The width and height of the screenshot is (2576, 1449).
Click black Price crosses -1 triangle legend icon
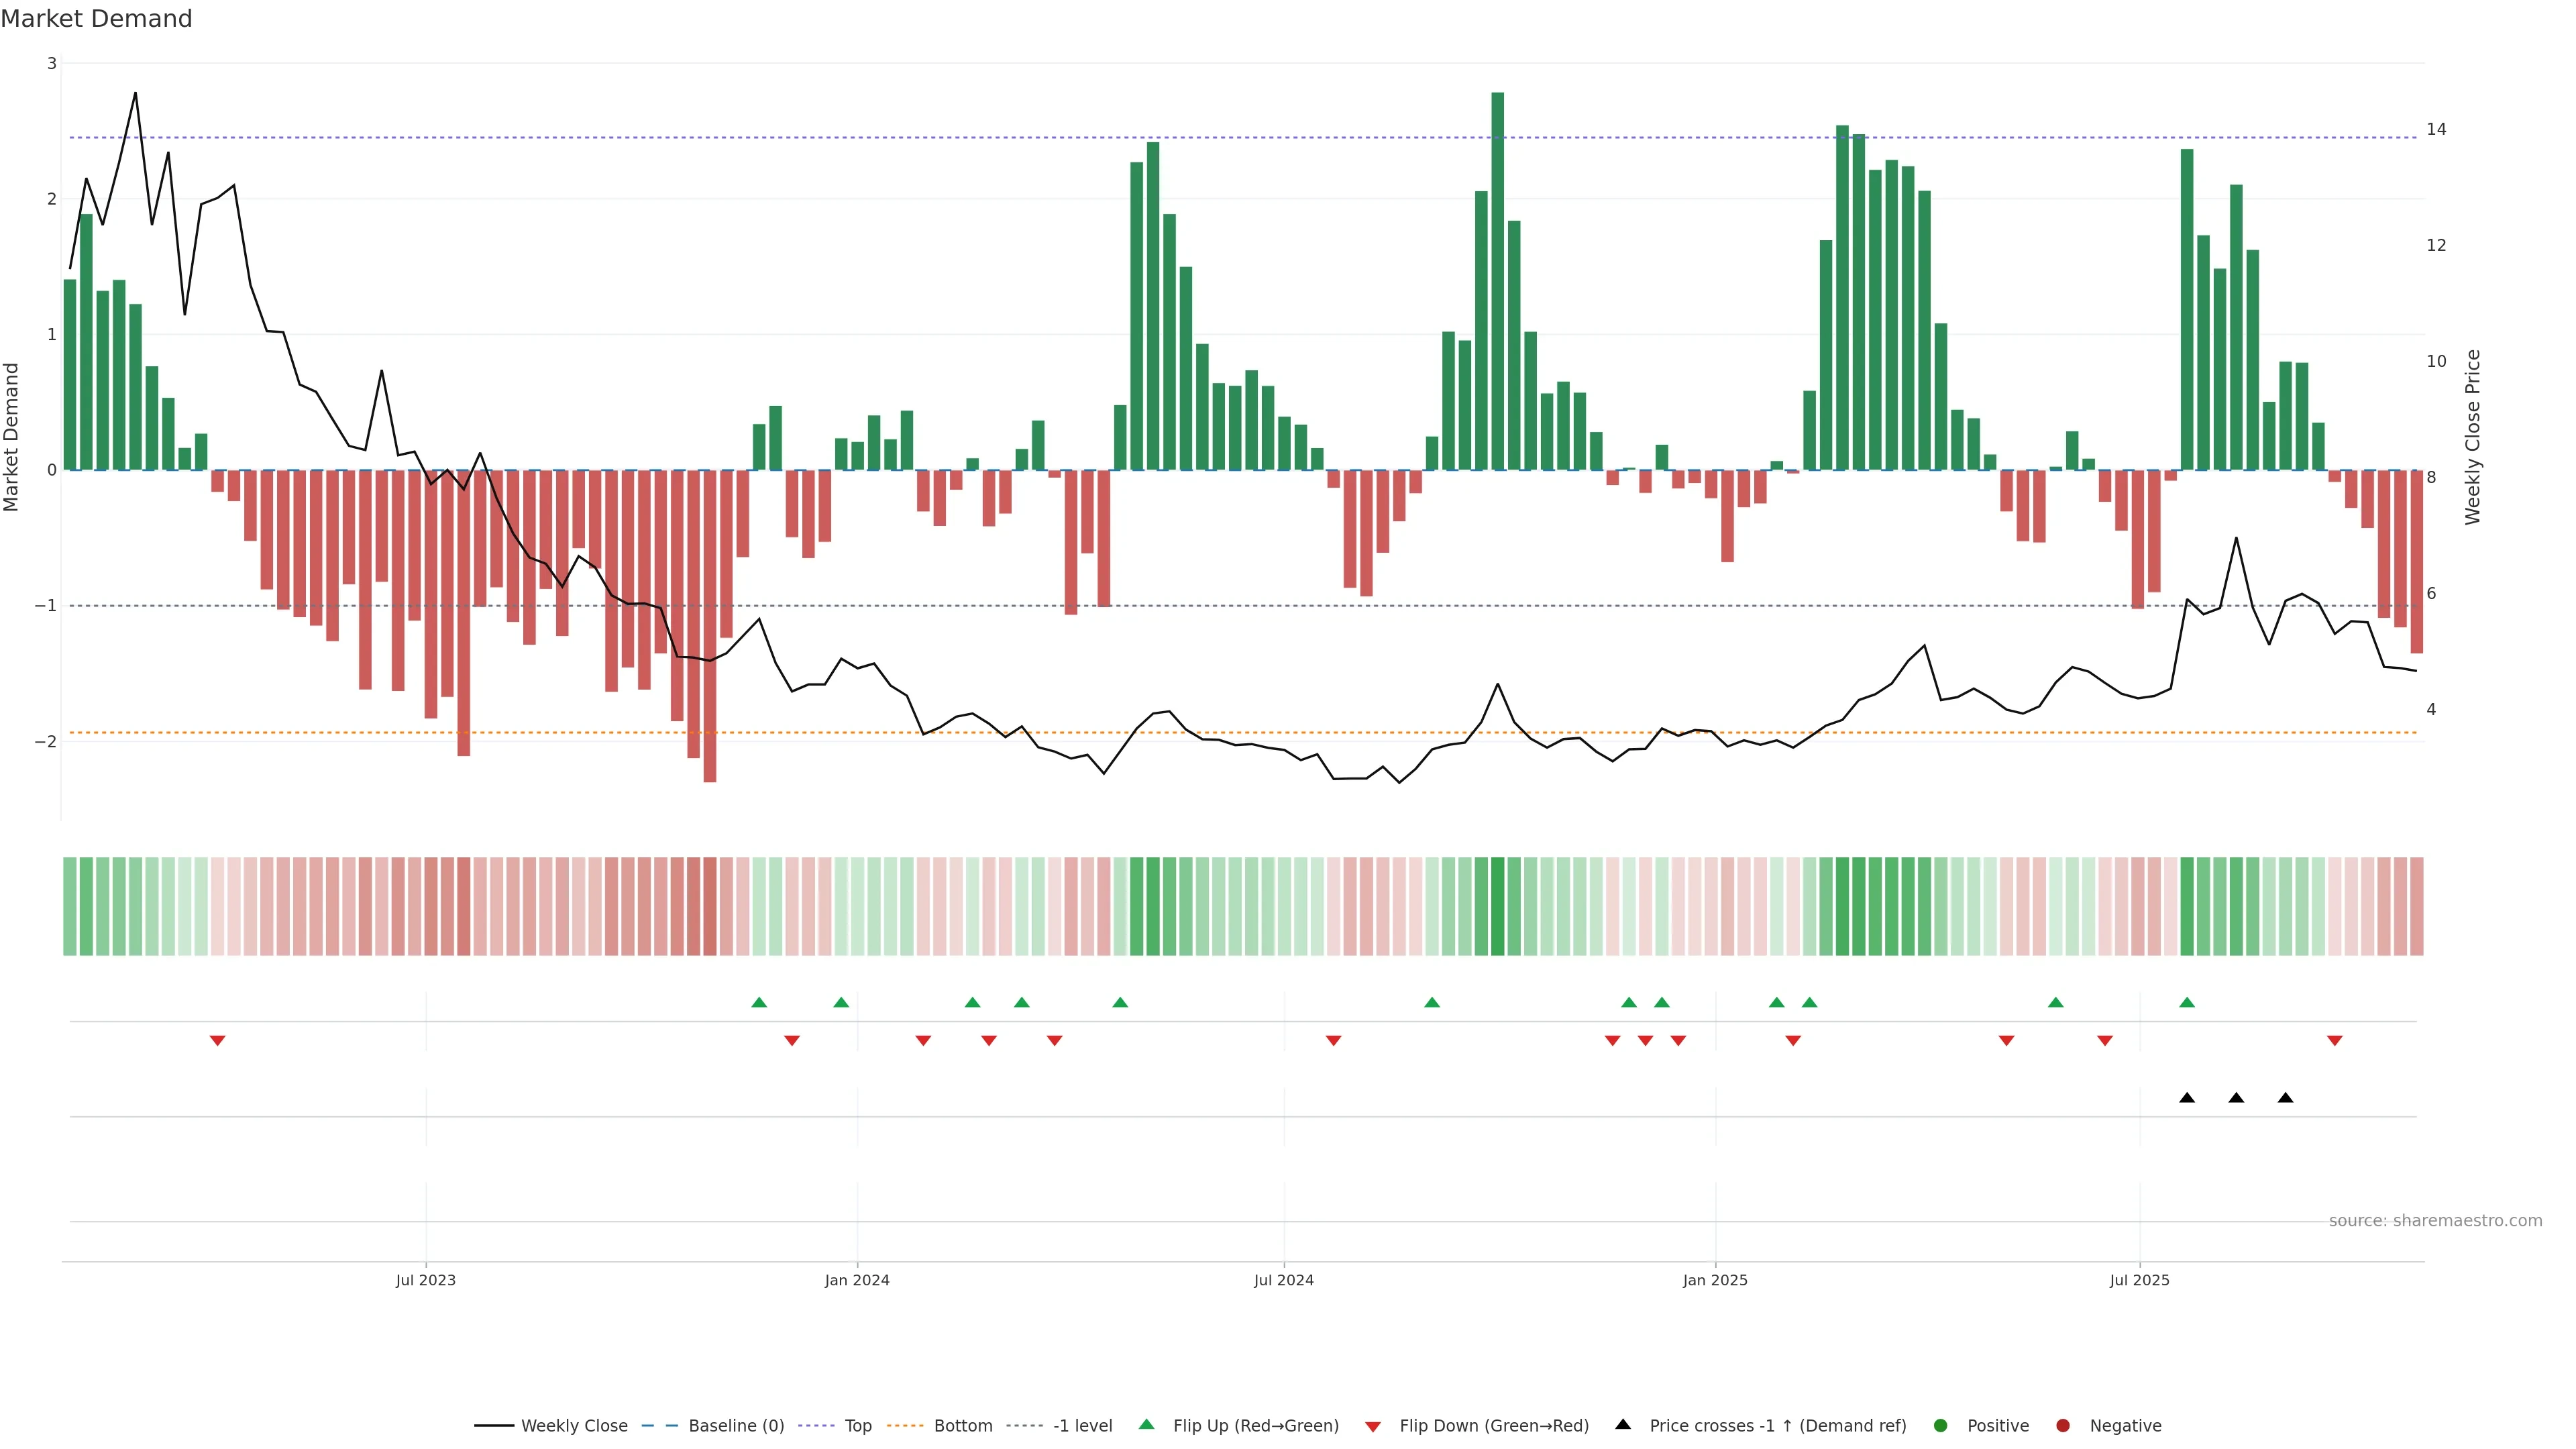point(1623,1424)
